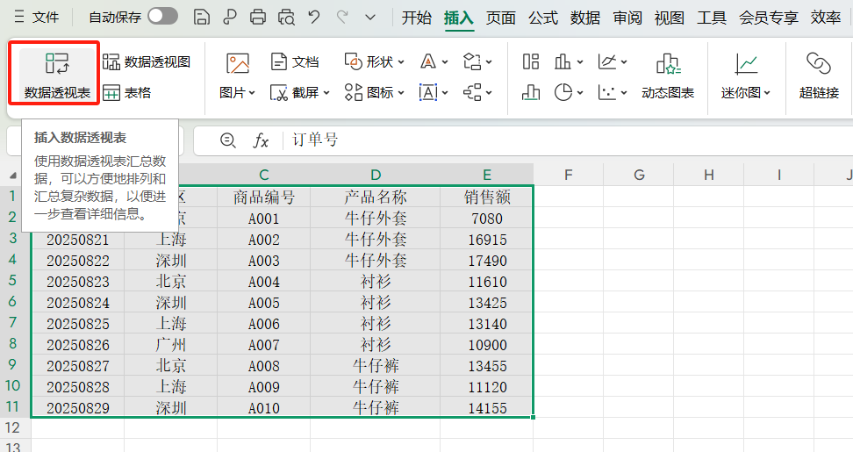Click the all charts icon

[x=530, y=62]
